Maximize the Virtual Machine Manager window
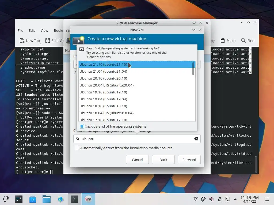Image resolution: width=274 pixels, height=205 pixels. point(200,23)
